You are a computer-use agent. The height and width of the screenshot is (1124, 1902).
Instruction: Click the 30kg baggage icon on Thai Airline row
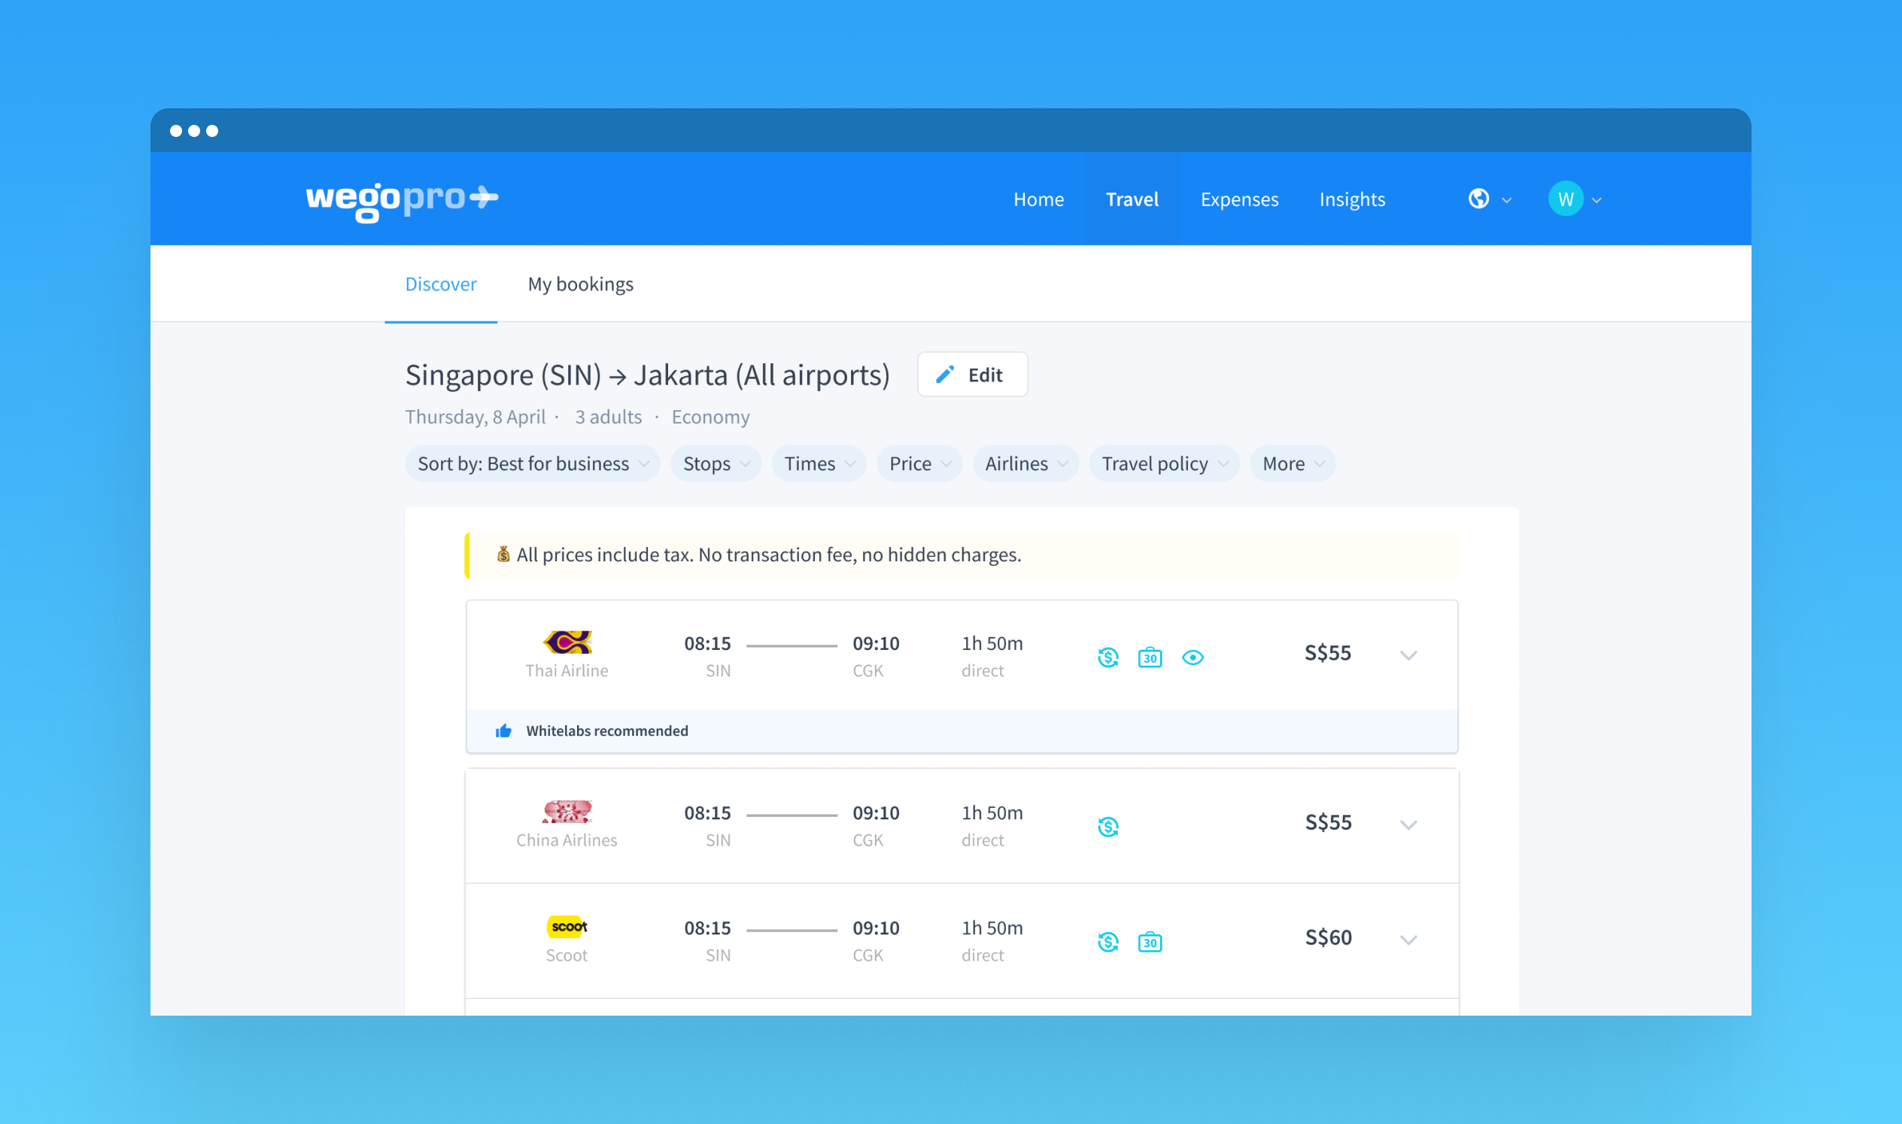1149,657
